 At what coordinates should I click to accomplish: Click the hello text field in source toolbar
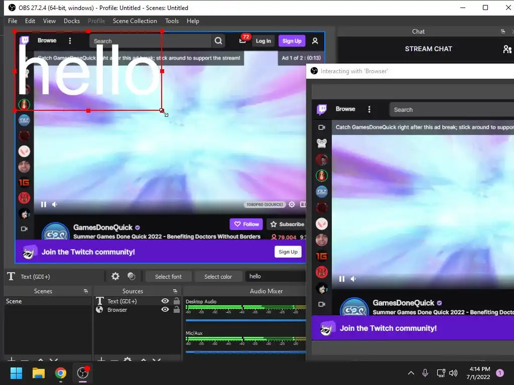coord(276,276)
